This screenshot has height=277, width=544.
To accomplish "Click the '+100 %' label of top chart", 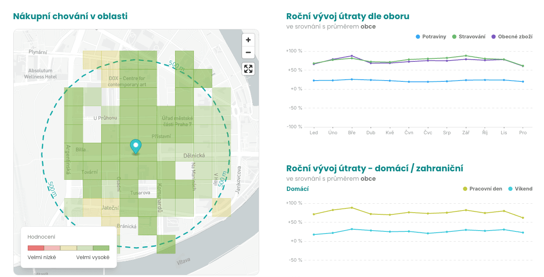I will [x=294, y=51].
